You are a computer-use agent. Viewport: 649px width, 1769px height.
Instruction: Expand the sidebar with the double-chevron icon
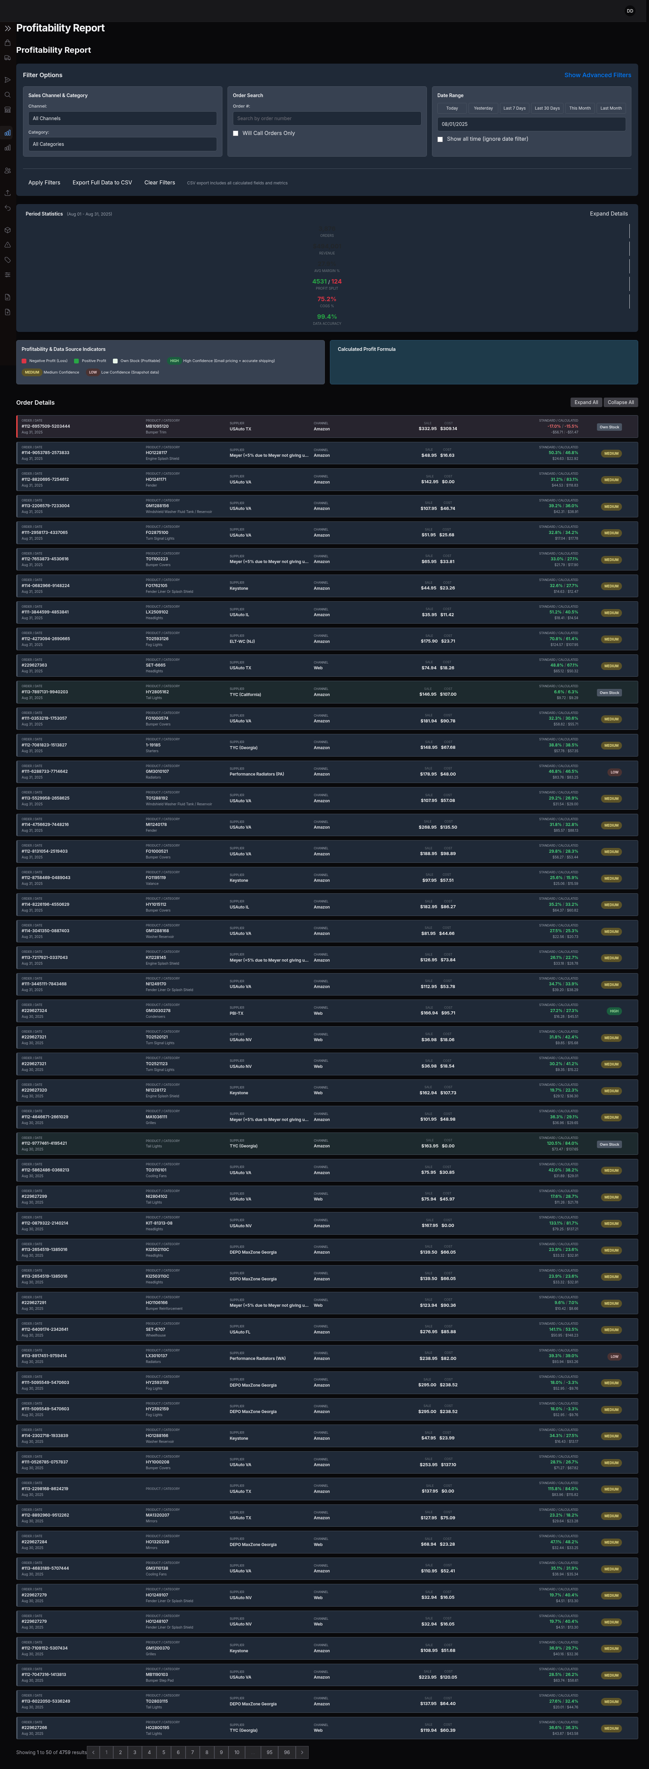(7, 28)
